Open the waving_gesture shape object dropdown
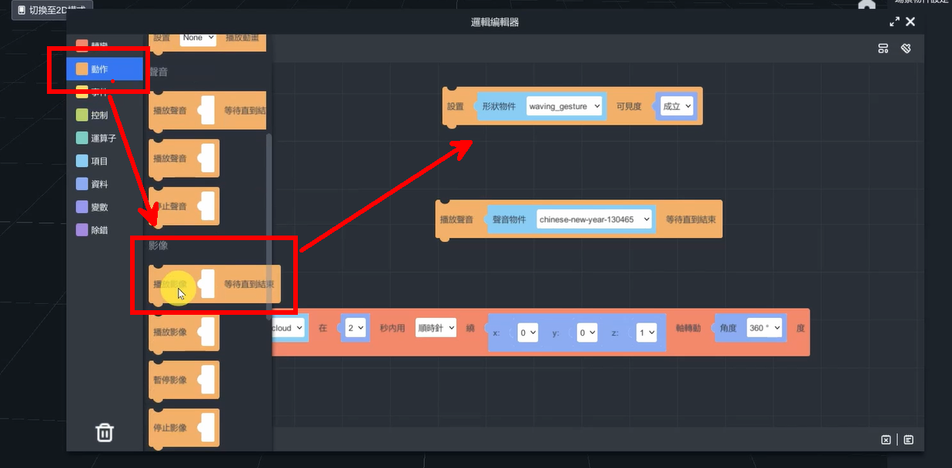This screenshot has height=468, width=952. [x=564, y=106]
